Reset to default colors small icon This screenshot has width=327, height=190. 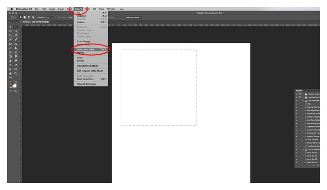[x=11, y=87]
